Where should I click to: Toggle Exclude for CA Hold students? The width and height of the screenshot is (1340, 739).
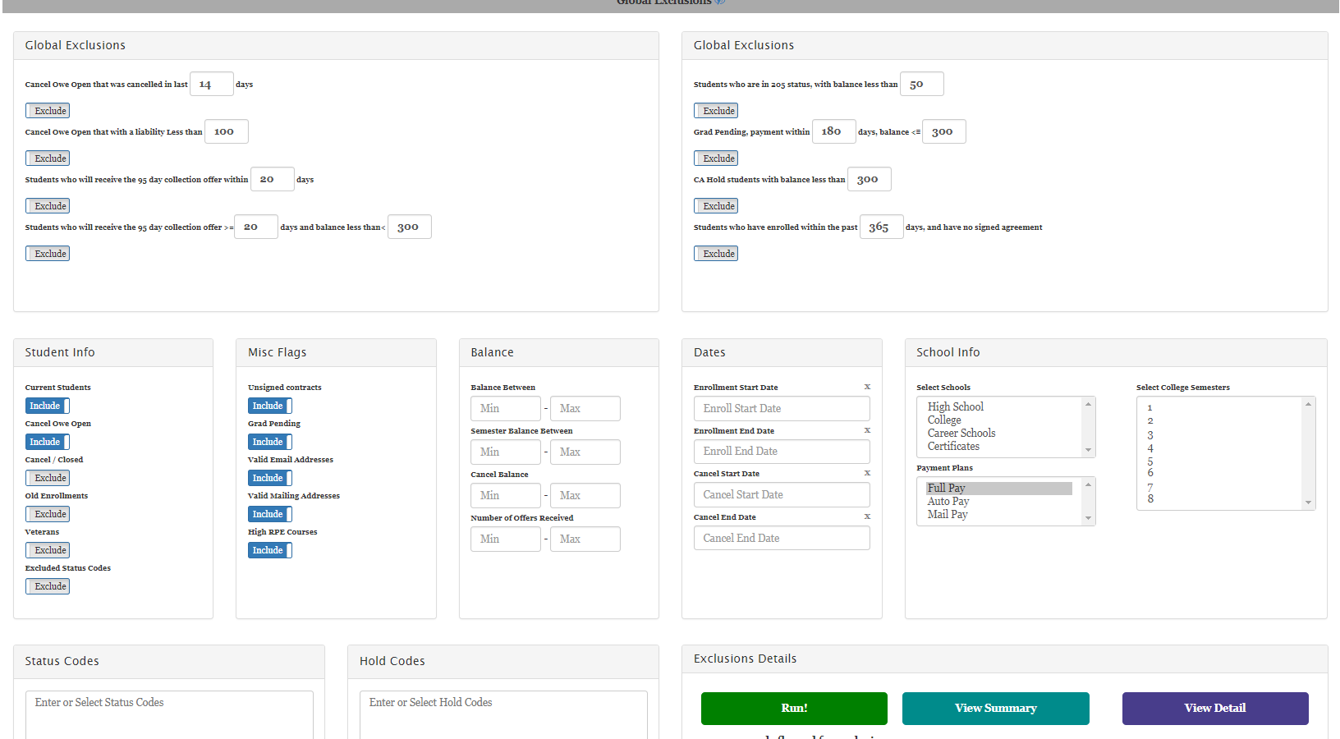point(716,206)
